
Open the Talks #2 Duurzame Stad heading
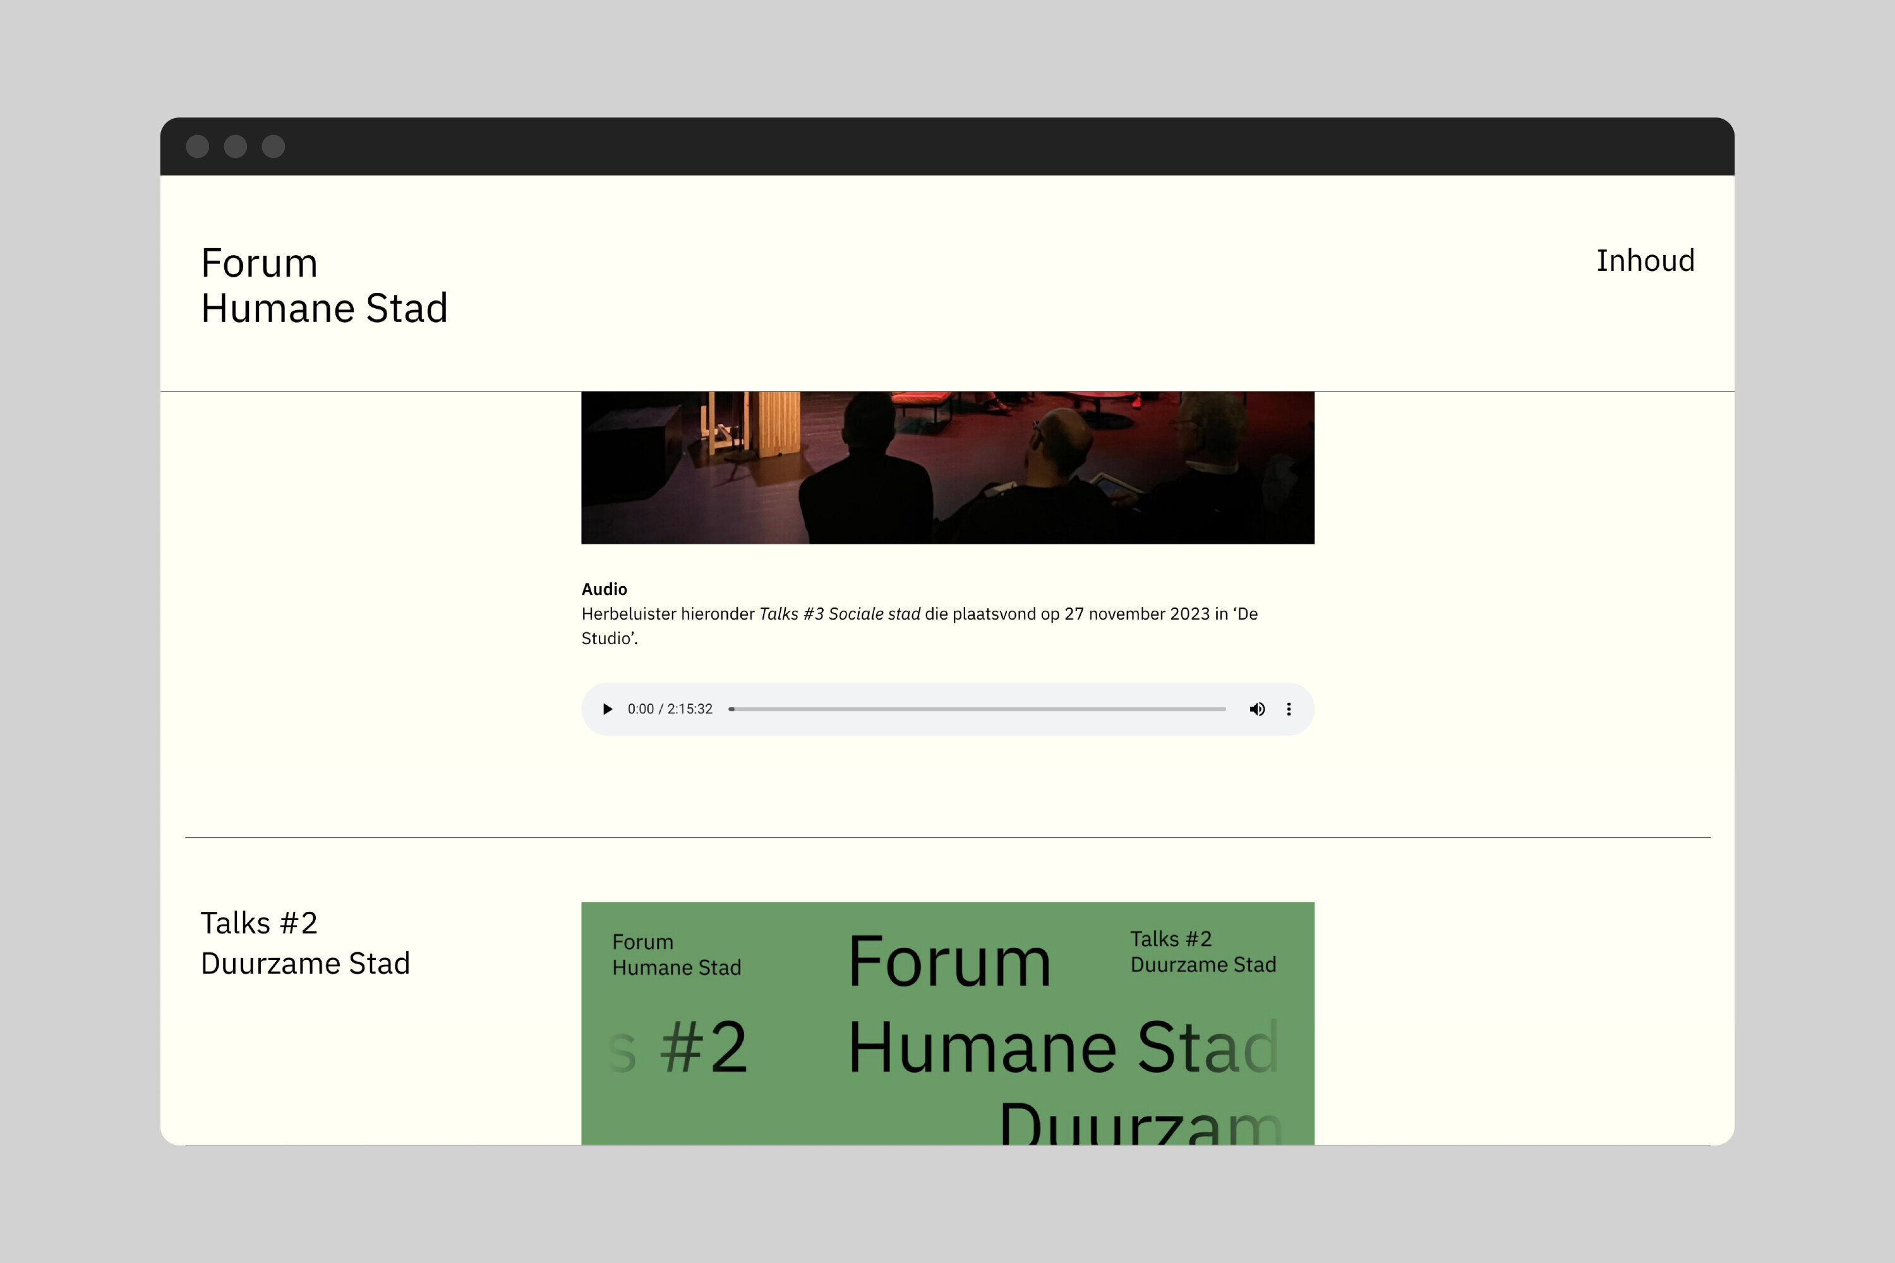(305, 942)
